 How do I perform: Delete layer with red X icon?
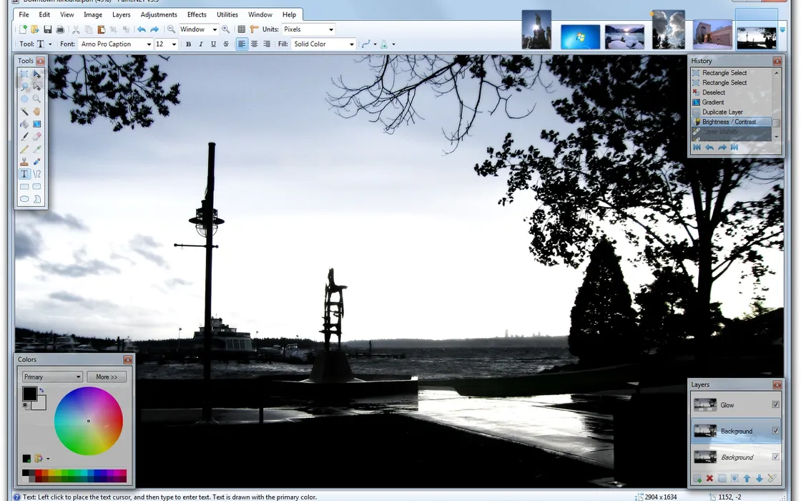point(709,478)
